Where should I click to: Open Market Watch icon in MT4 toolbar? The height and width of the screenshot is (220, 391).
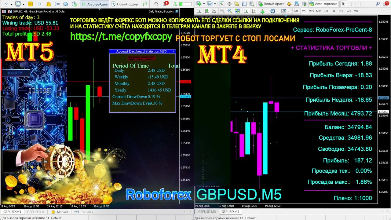click(x=222, y=4)
